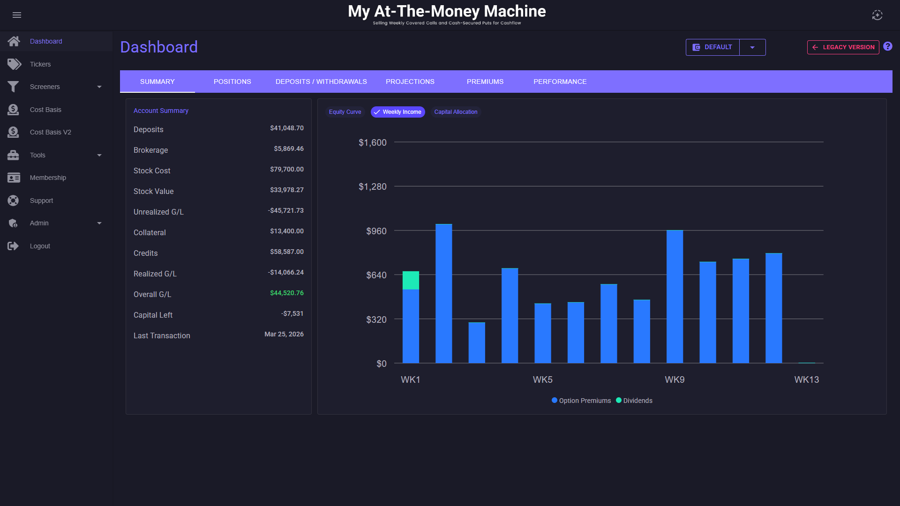Open the help question mark icon
The image size is (900, 506).
tap(888, 46)
